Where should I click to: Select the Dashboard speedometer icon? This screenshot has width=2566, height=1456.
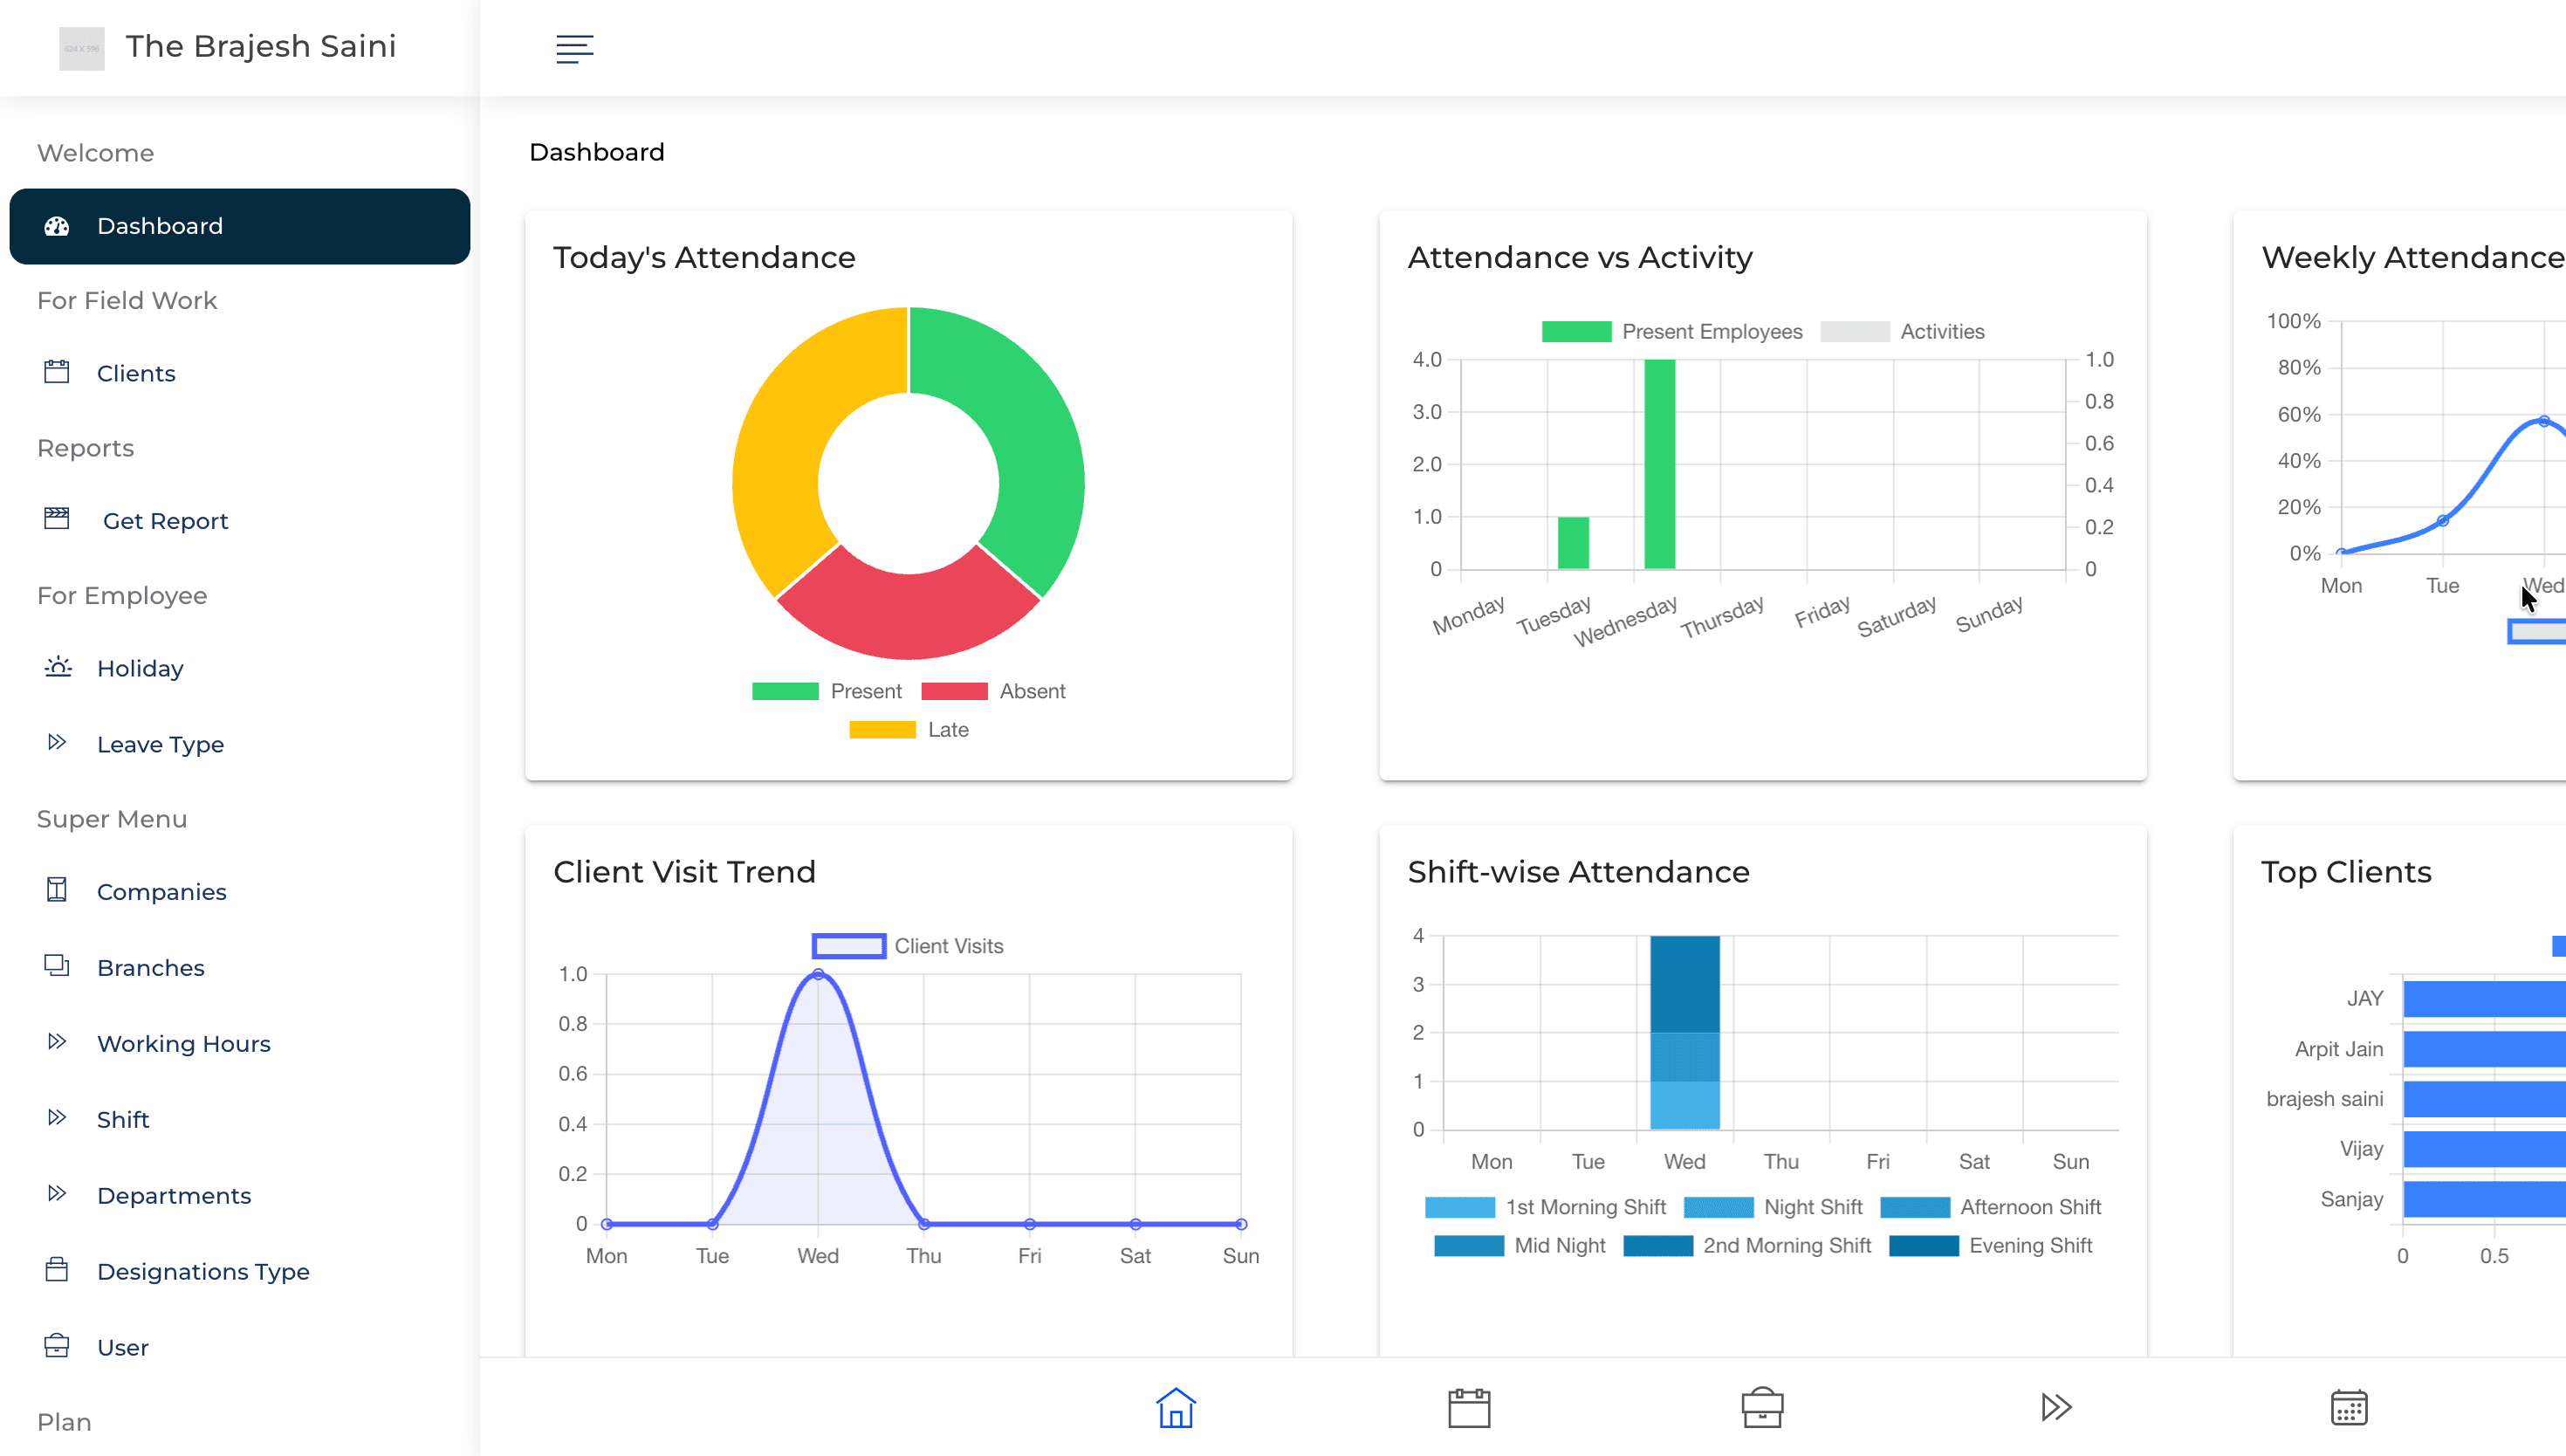[57, 226]
